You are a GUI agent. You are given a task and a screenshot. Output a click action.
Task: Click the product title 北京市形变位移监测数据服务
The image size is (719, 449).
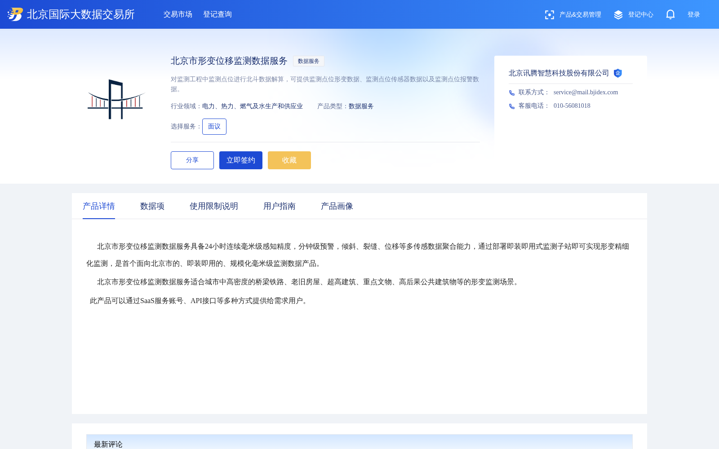pos(229,61)
